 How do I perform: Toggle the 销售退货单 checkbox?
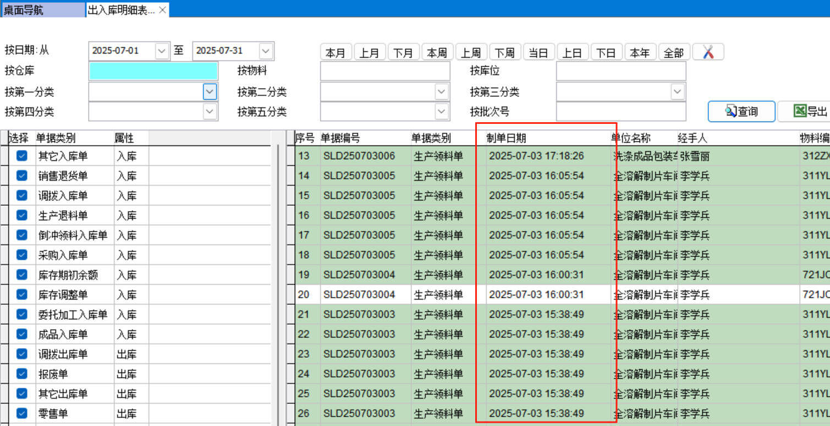(x=22, y=176)
